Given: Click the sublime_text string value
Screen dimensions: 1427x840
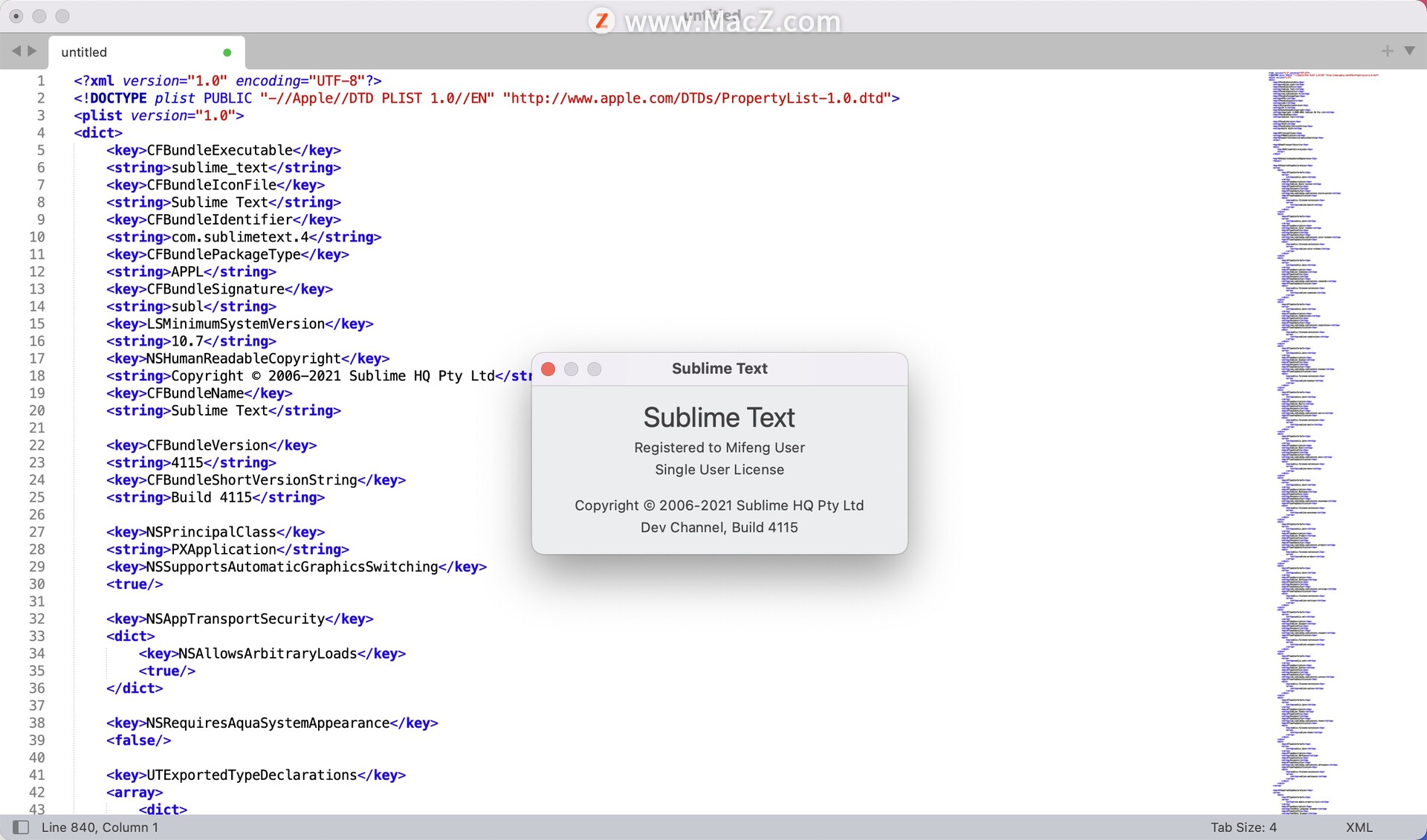Looking at the screenshot, I should pos(219,167).
